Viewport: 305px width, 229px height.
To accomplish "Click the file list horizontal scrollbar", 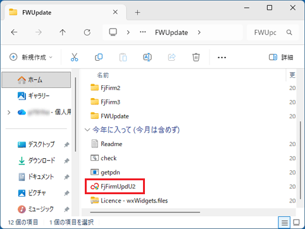I will click(145, 212).
